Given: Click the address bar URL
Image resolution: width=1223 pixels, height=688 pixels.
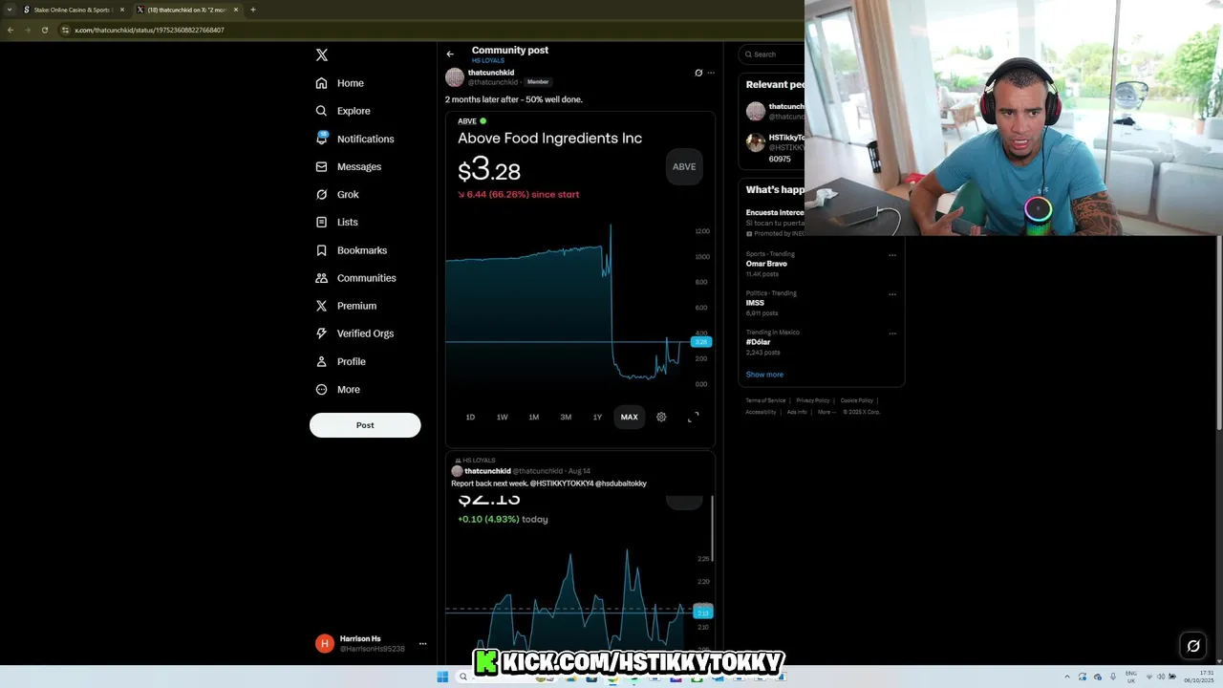Looking at the screenshot, I should [149, 30].
